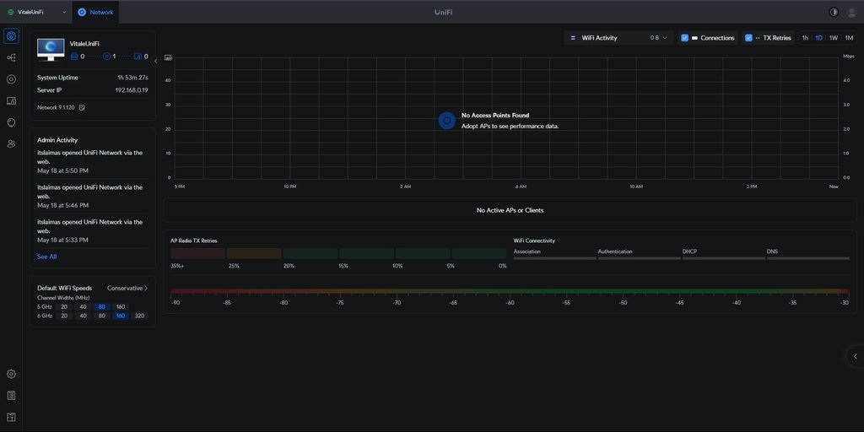Viewport: 864px width, 432px height.
Task: Open the Settings gear icon in sidebar
Action: (x=11, y=374)
